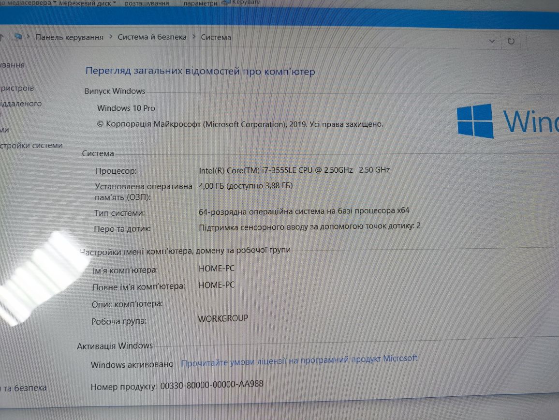
Task: Expand the chevron before 'Система' breadcrumb
Action: pyautogui.click(x=194, y=36)
